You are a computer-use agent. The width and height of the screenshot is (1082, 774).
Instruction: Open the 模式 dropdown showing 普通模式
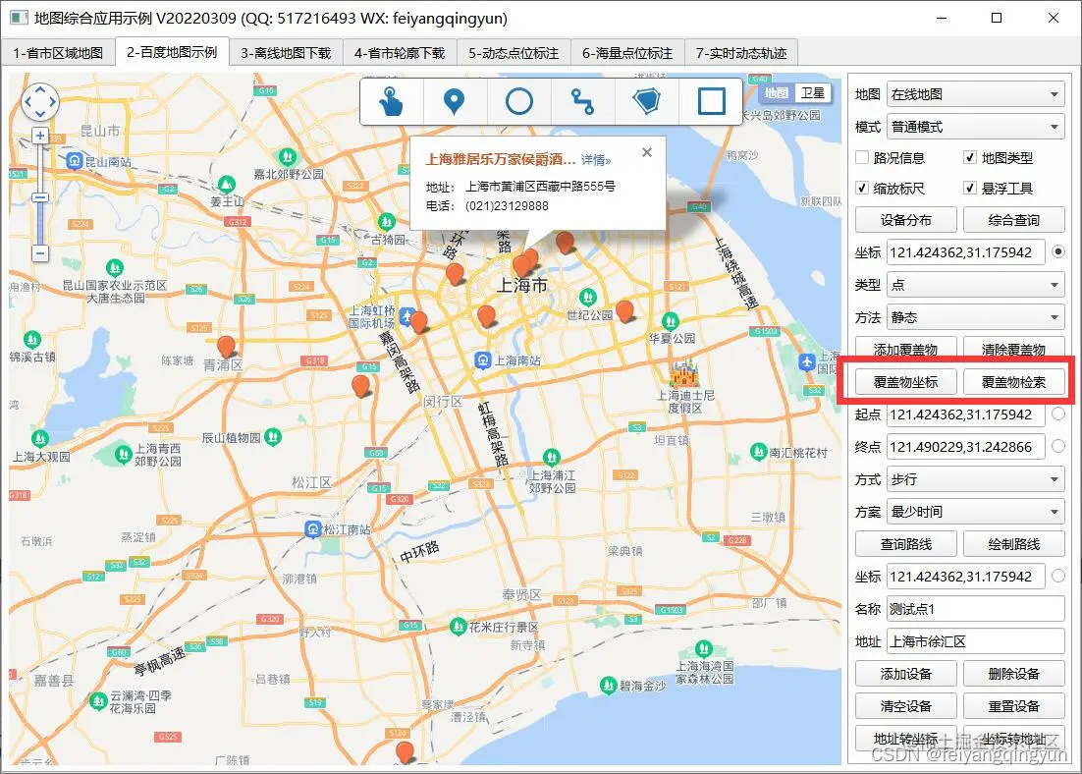975,127
